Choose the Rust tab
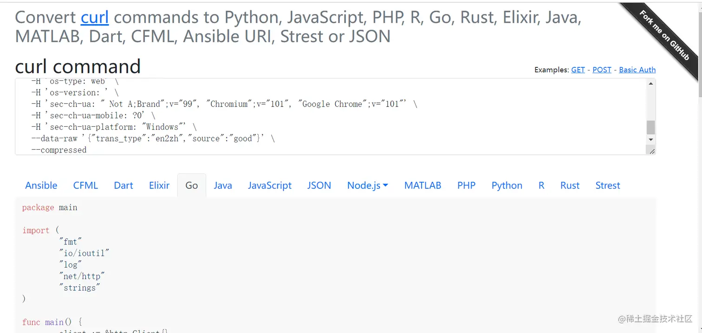This screenshot has width=702, height=333. [x=570, y=186]
